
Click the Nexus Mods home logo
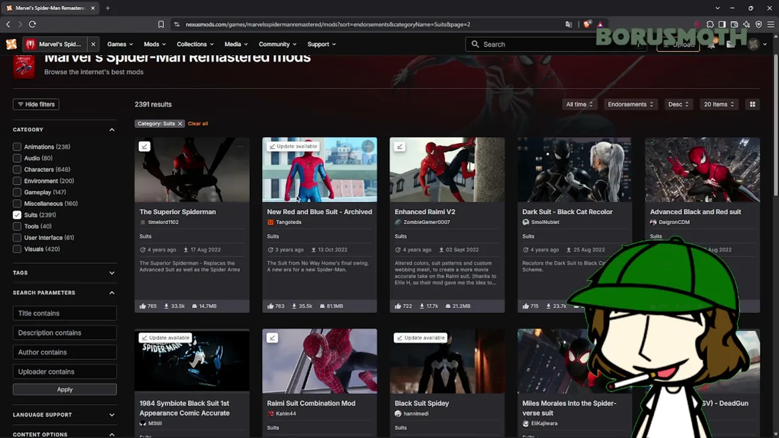[11, 44]
